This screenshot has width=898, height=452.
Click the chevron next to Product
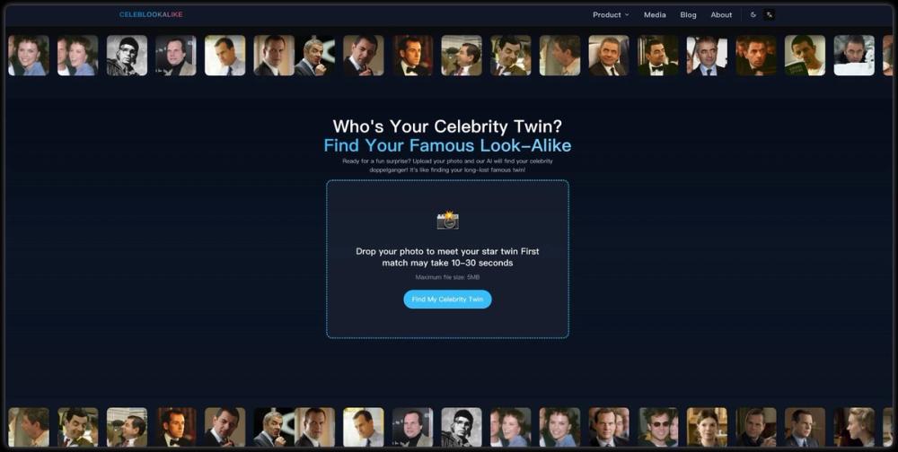pyautogui.click(x=627, y=15)
